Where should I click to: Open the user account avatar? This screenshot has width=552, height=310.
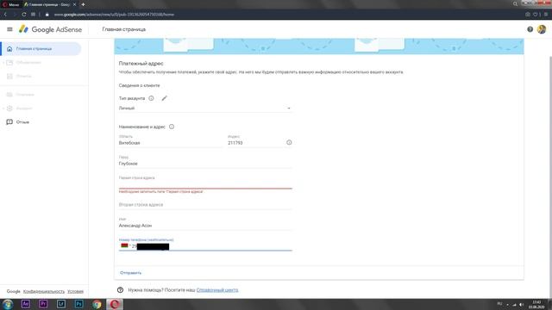point(542,29)
